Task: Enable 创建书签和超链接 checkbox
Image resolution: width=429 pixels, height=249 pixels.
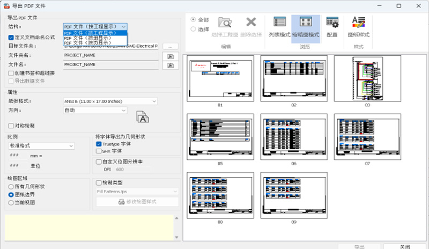Action: (x=11, y=73)
